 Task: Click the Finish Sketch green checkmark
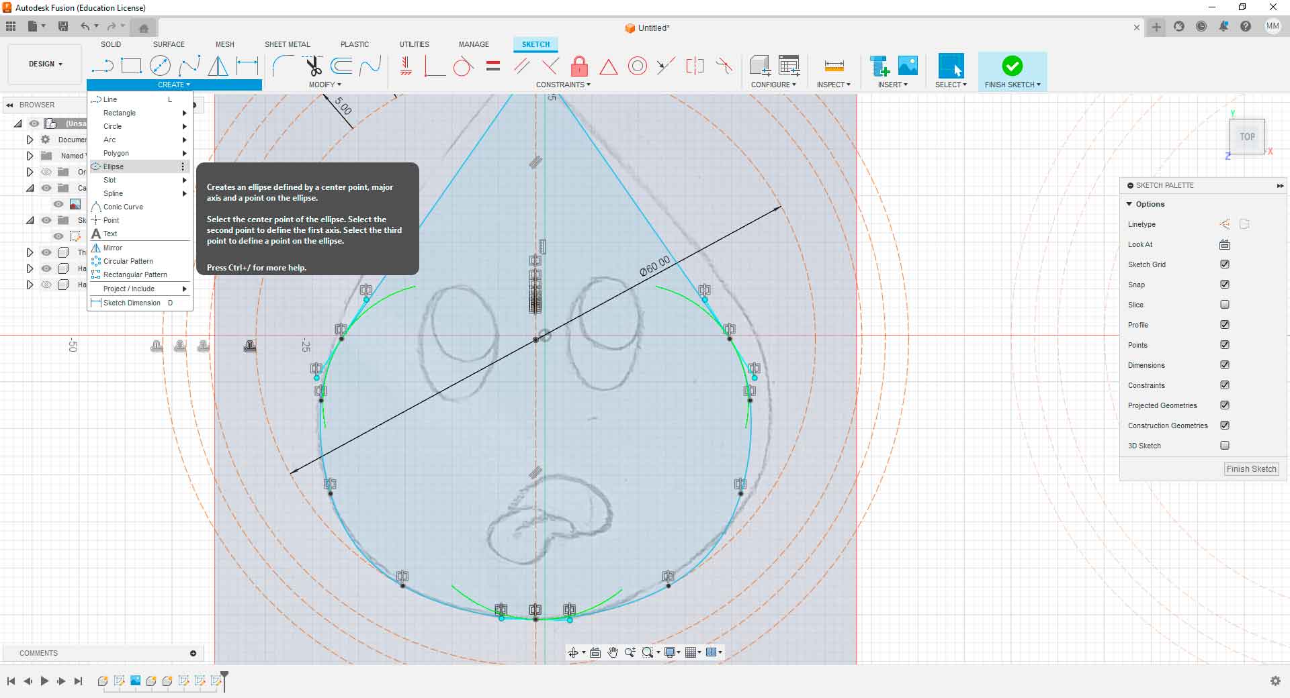coord(1013,66)
